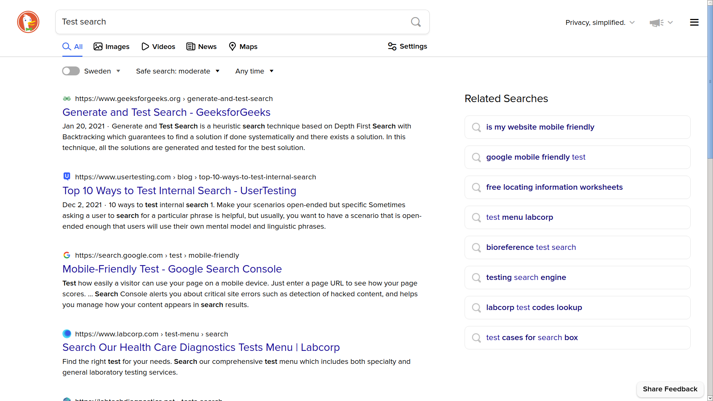This screenshot has height=401, width=713.
Task: Click the UserTesting favicon
Action: click(67, 176)
